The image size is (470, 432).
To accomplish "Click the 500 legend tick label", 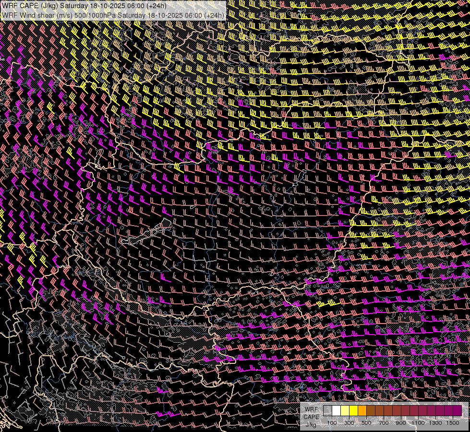I will [366, 423].
